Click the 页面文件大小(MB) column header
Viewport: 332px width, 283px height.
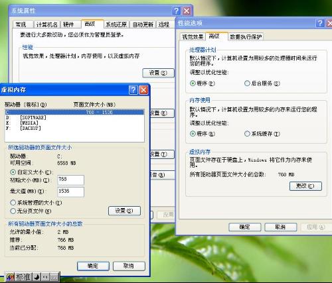pos(94,105)
